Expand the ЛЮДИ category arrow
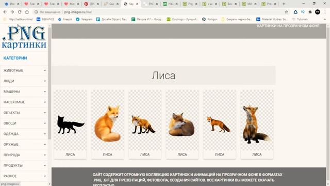 [x=45, y=81]
